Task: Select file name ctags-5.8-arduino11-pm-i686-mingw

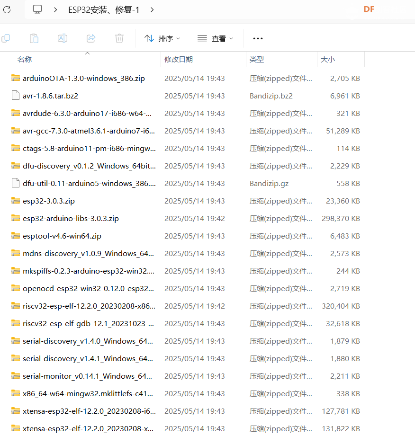Action: pyautogui.click(x=89, y=149)
